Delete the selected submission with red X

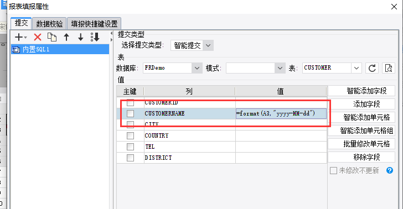click(x=38, y=37)
